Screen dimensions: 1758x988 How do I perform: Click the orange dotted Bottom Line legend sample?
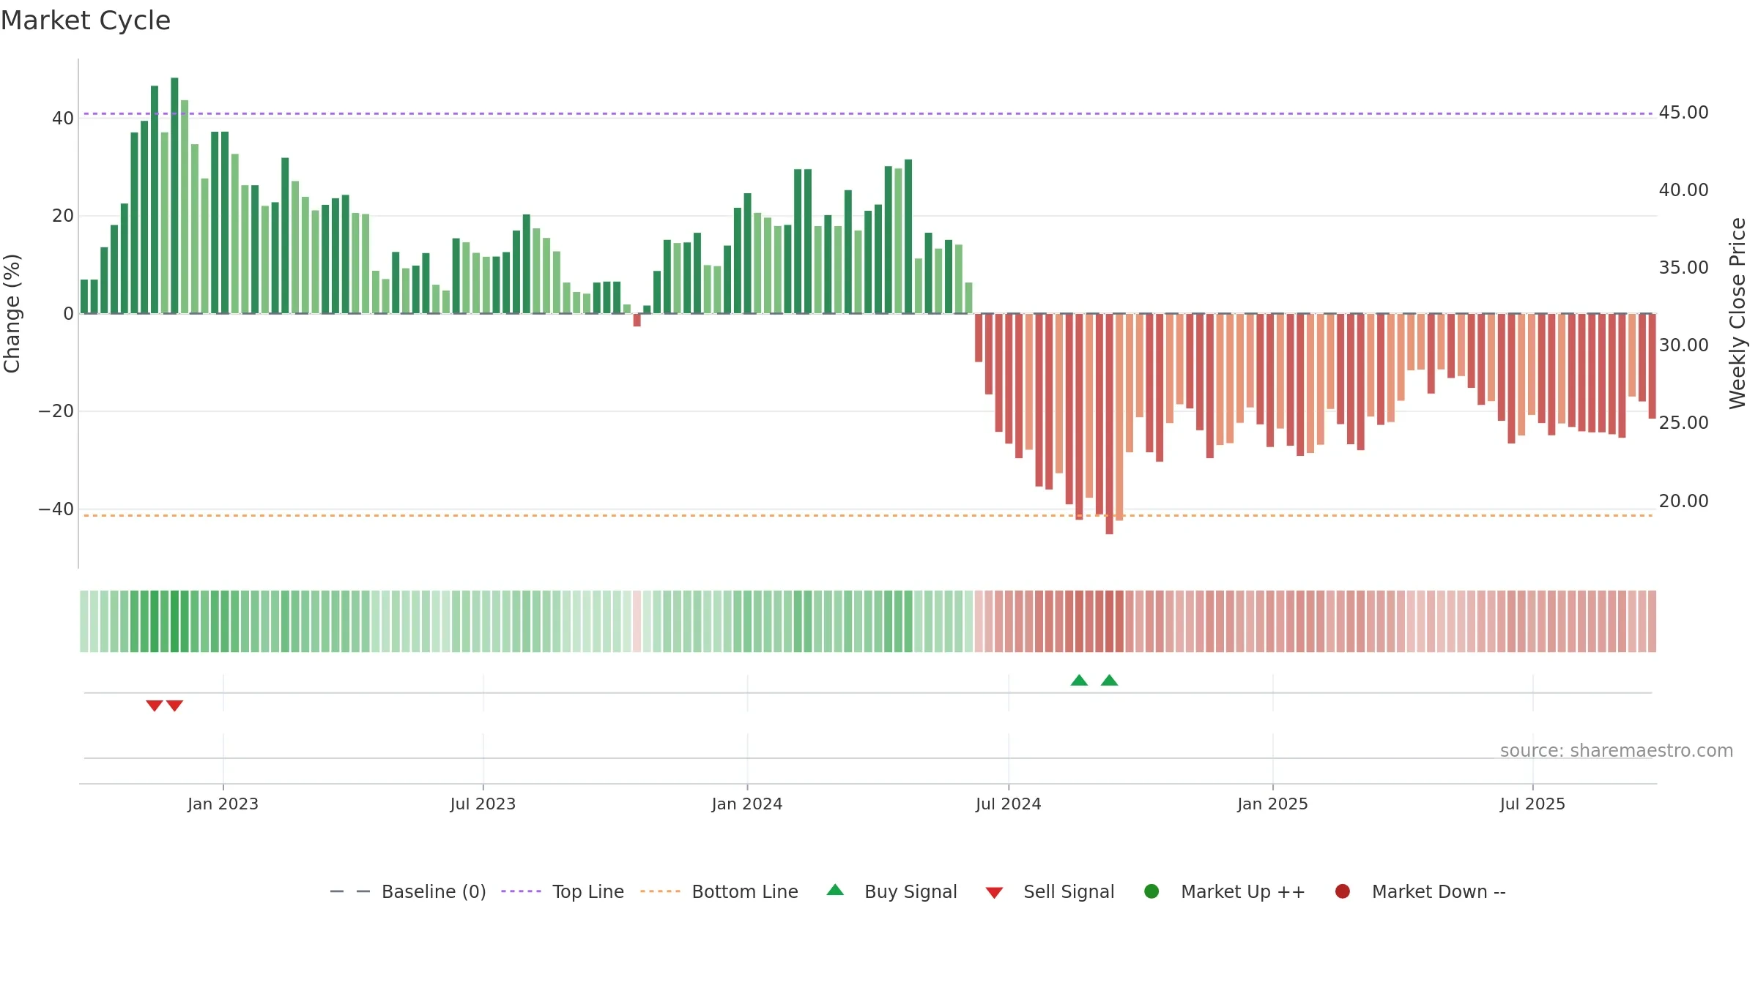point(660,891)
